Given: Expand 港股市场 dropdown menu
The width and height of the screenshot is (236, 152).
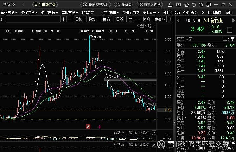Looking at the screenshot, I should [x=49, y=13].
